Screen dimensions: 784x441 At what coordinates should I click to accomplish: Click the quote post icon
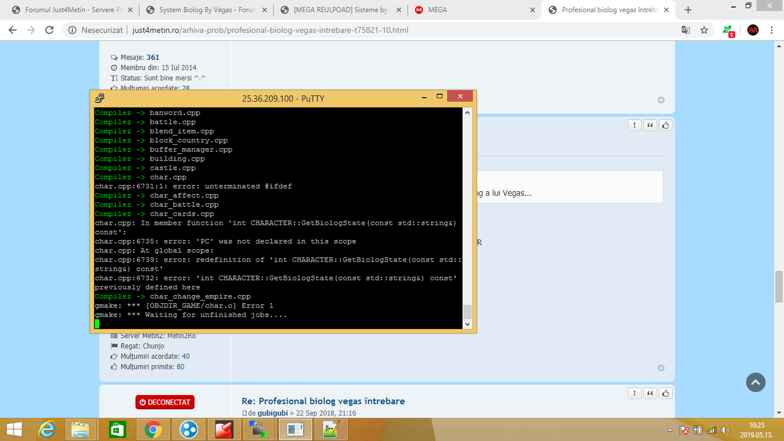(650, 125)
